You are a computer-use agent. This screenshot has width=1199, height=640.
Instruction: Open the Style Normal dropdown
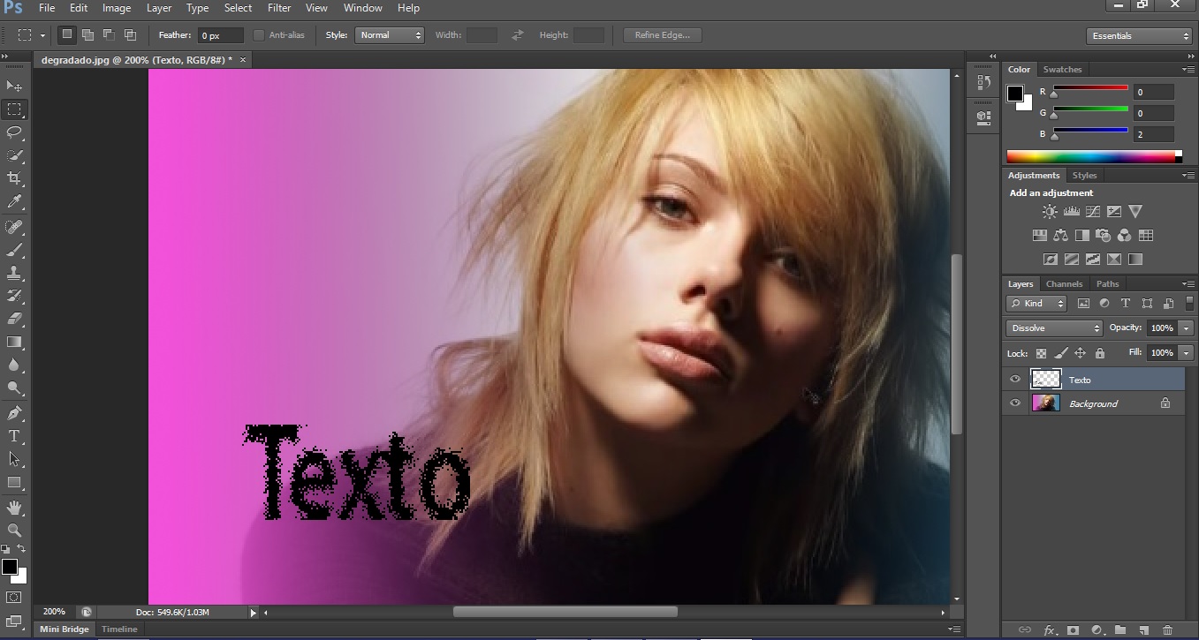tap(390, 35)
